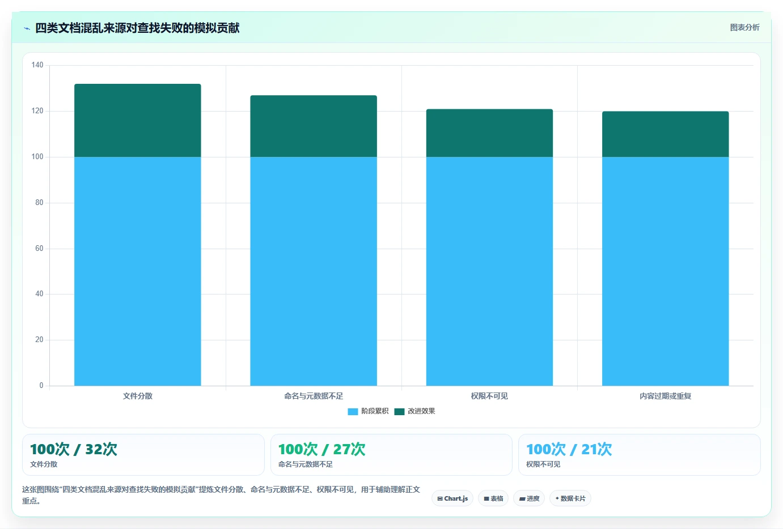The width and height of the screenshot is (783, 529).
Task: Click the blue 文件分散 bar segment
Action: click(x=138, y=271)
